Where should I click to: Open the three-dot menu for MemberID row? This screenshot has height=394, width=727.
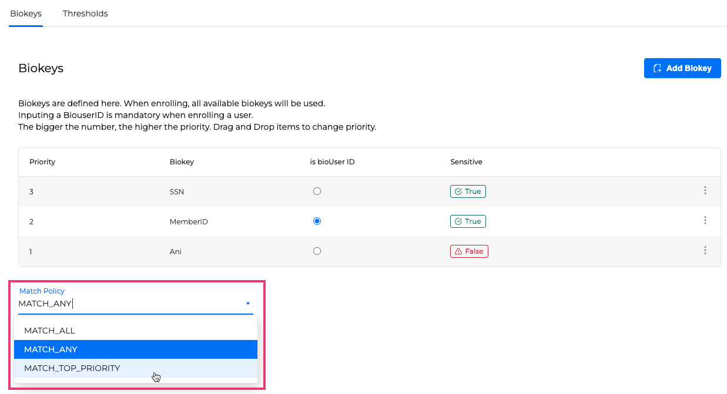[x=705, y=221]
